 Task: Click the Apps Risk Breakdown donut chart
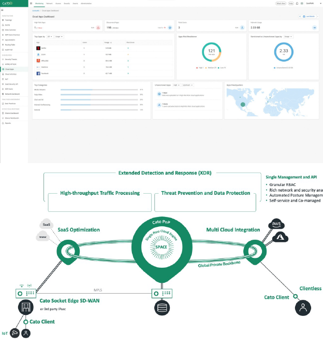pyautogui.click(x=211, y=52)
